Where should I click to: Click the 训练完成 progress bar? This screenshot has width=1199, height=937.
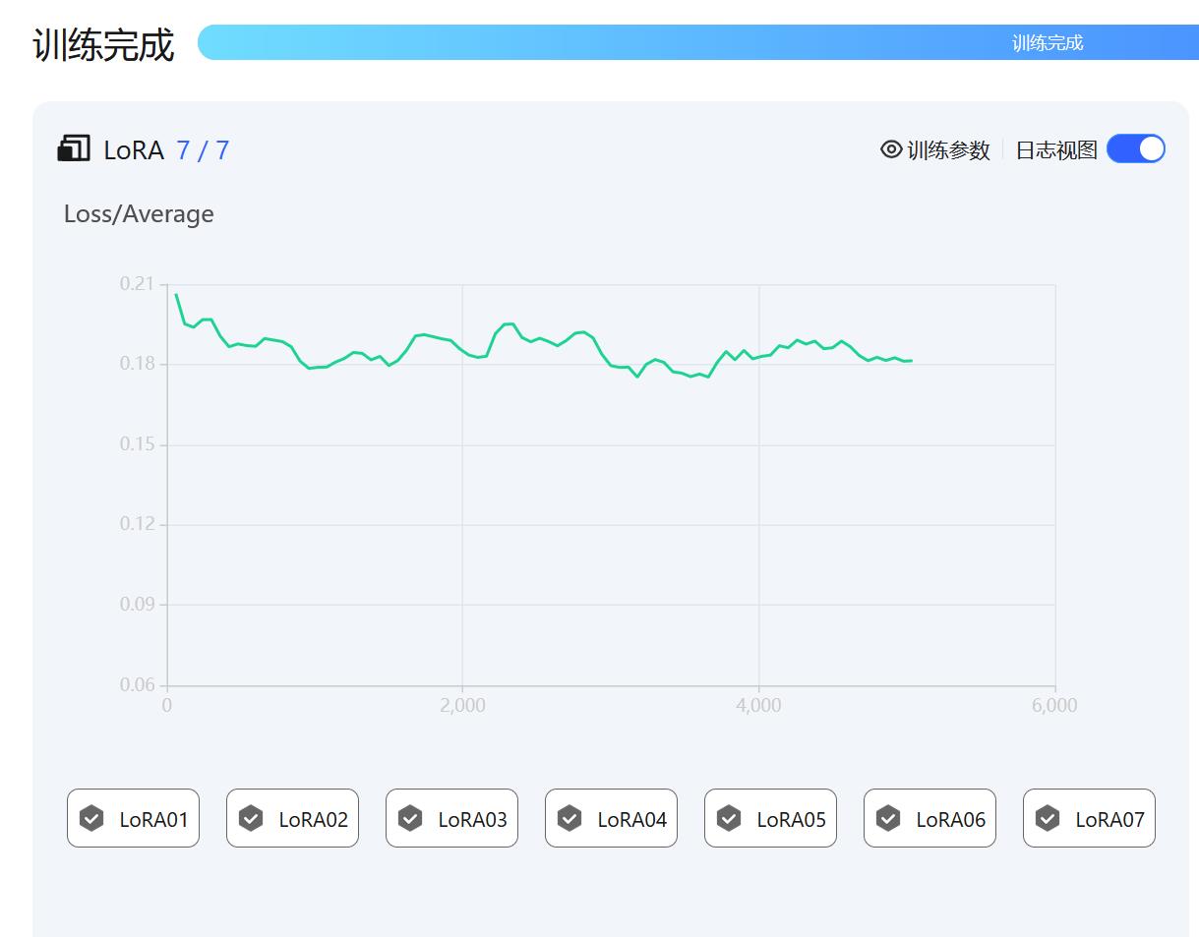click(690, 42)
